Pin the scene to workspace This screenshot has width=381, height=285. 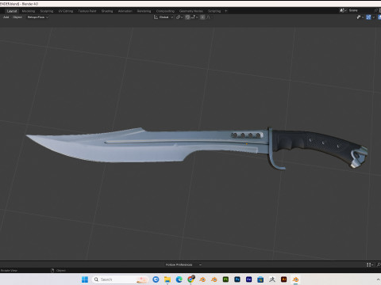pos(375,10)
